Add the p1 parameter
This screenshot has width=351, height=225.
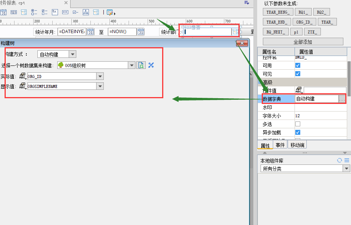pos(296,32)
